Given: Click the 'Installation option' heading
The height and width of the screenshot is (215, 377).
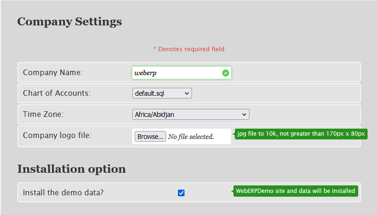Looking at the screenshot, I should [x=71, y=169].
